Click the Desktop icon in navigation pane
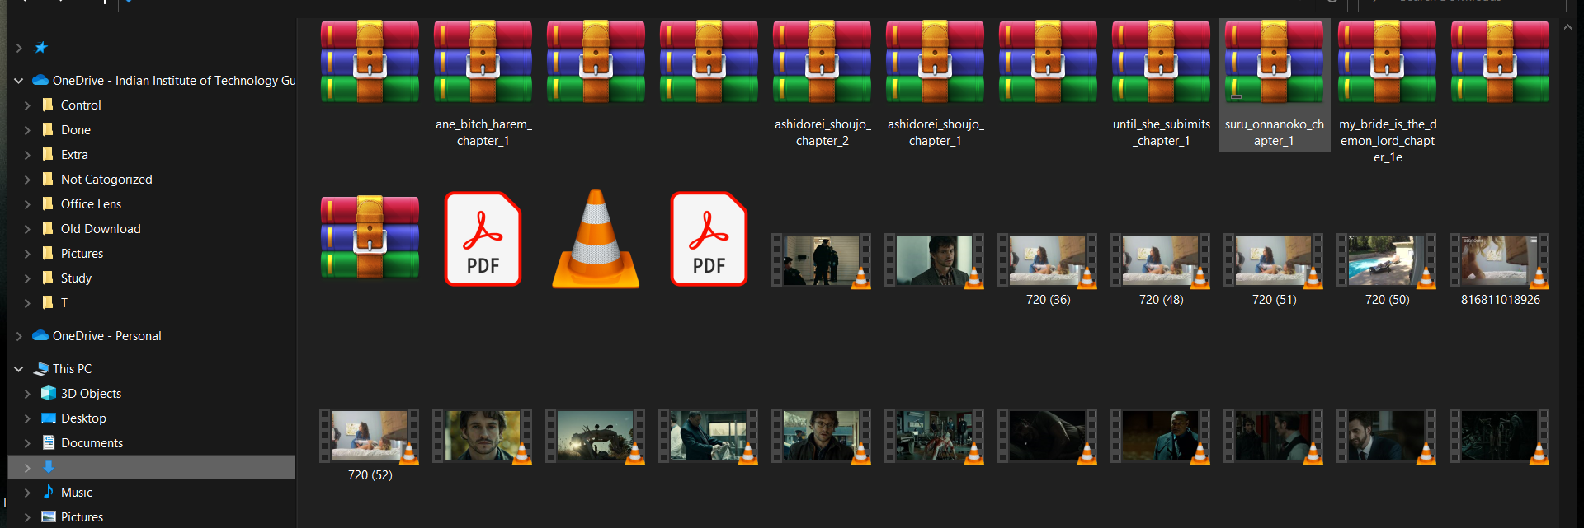Image resolution: width=1584 pixels, height=528 pixels. coord(49,418)
